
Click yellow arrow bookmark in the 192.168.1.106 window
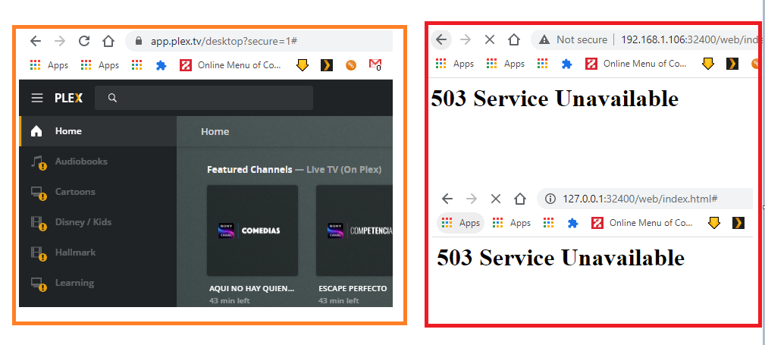[x=708, y=64]
